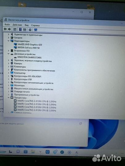Click the Контроллеры IDE ATA/ATAPI icon
The width and height of the screenshot is (125, 166).
[x=12, y=76]
